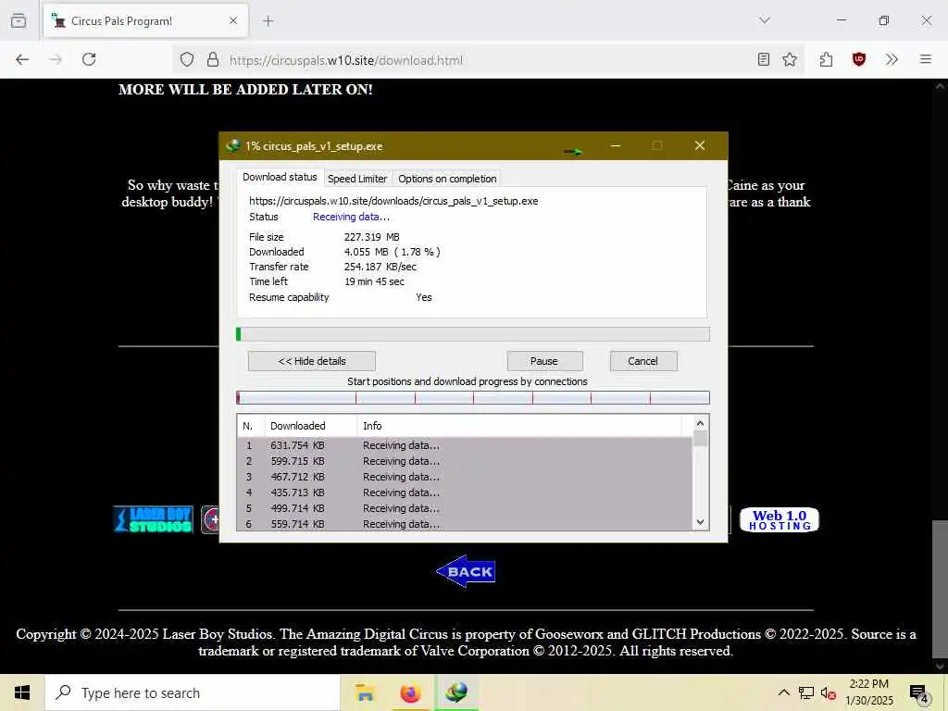Open Firefox from the taskbar
Image resolution: width=948 pixels, height=711 pixels.
click(x=410, y=692)
